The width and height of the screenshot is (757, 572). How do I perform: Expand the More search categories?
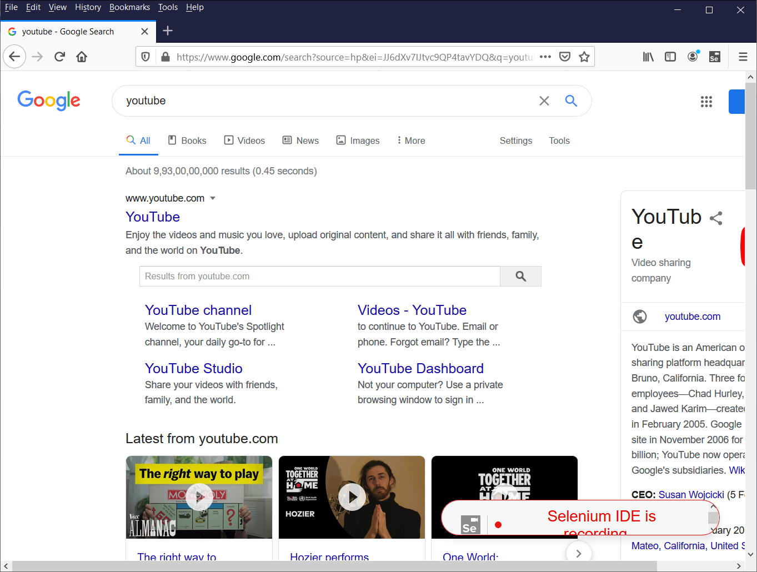click(411, 141)
